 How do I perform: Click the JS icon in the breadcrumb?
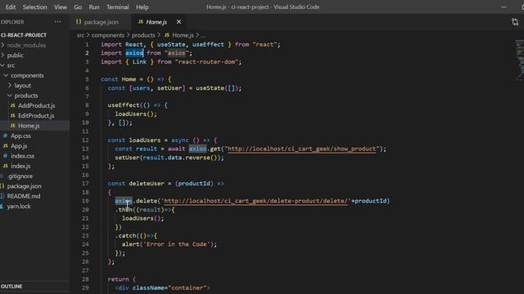click(x=167, y=35)
